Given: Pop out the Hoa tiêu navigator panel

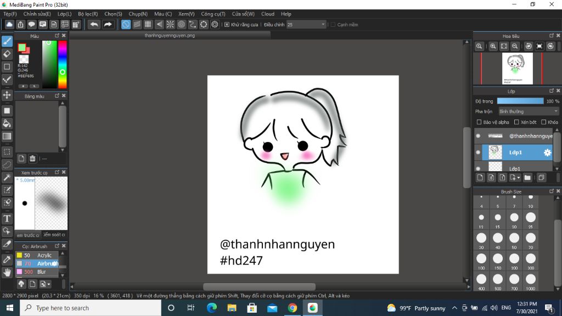Looking at the screenshot, I should tap(552, 36).
